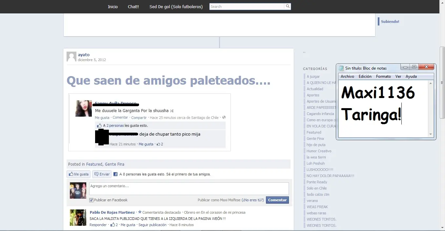Open the Humor Creativo category

point(319,151)
